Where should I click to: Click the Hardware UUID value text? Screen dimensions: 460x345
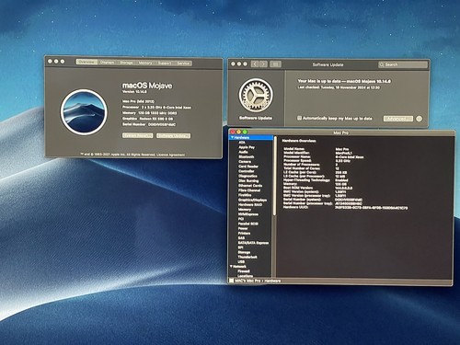pyautogui.click(x=372, y=208)
